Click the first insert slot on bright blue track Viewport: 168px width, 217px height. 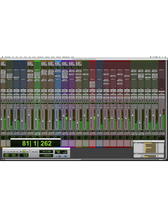point(58,71)
